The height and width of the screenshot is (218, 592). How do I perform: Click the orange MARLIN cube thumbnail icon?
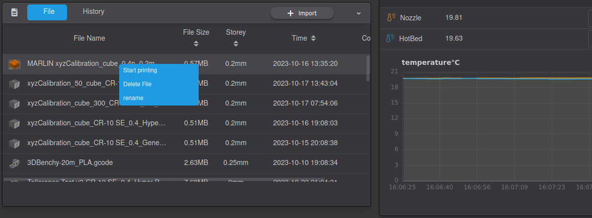14,64
